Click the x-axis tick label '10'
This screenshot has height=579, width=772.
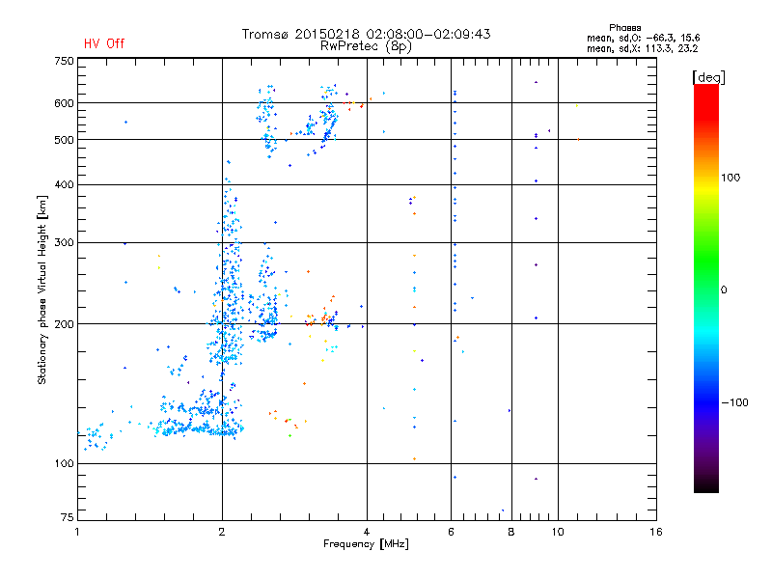click(558, 532)
